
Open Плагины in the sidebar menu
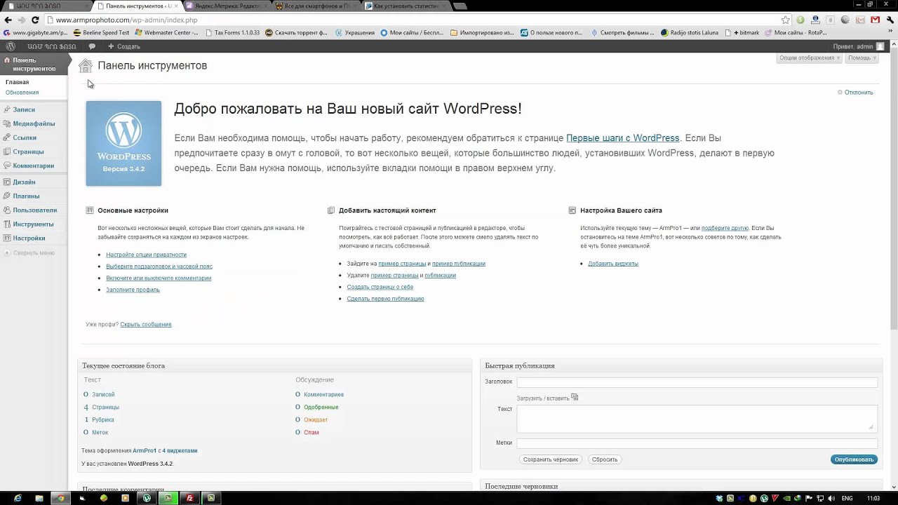coord(26,196)
